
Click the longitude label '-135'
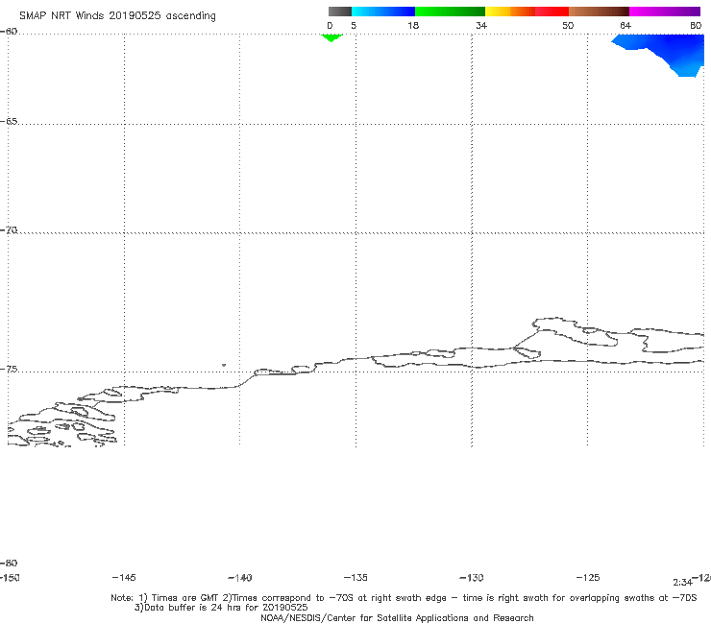click(355, 578)
